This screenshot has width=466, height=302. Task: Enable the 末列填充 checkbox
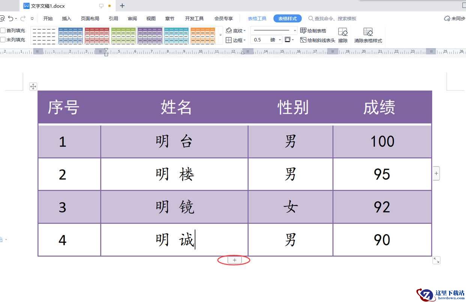3,40
